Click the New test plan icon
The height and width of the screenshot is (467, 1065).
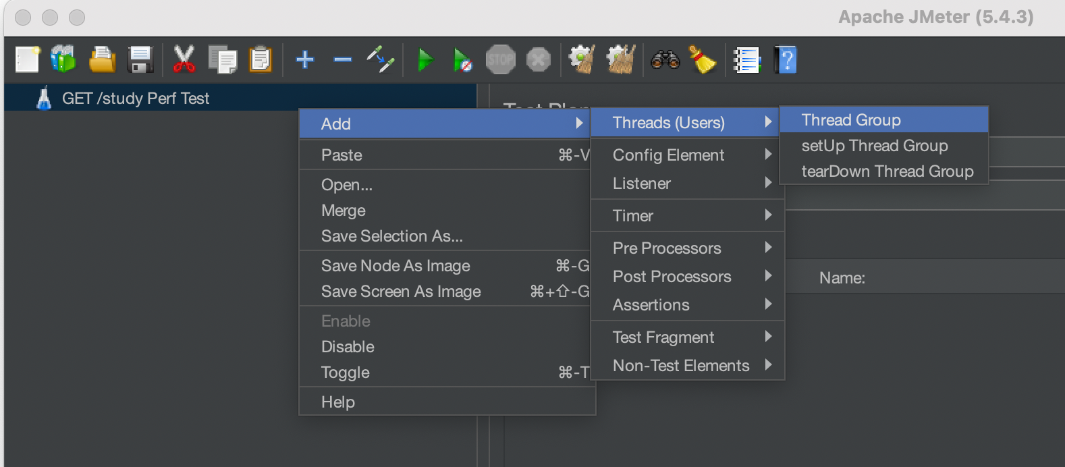(x=28, y=59)
